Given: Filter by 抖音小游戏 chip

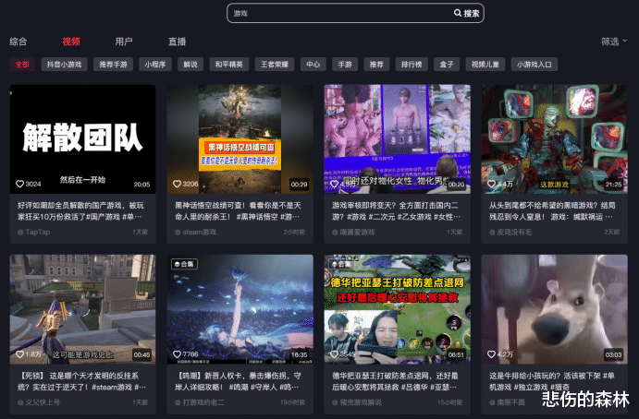Looking at the screenshot, I should point(64,65).
